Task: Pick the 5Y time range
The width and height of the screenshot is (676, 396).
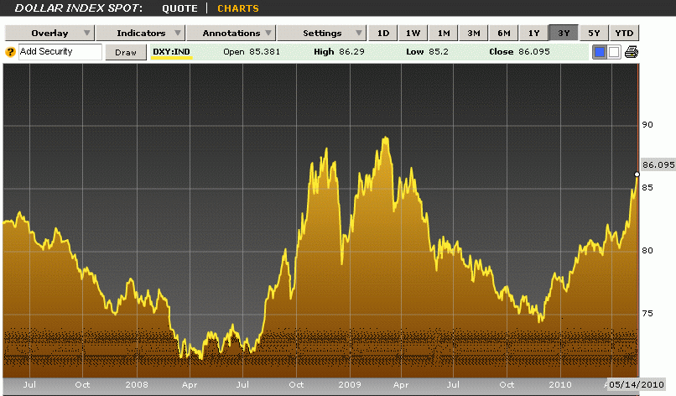Action: click(594, 34)
